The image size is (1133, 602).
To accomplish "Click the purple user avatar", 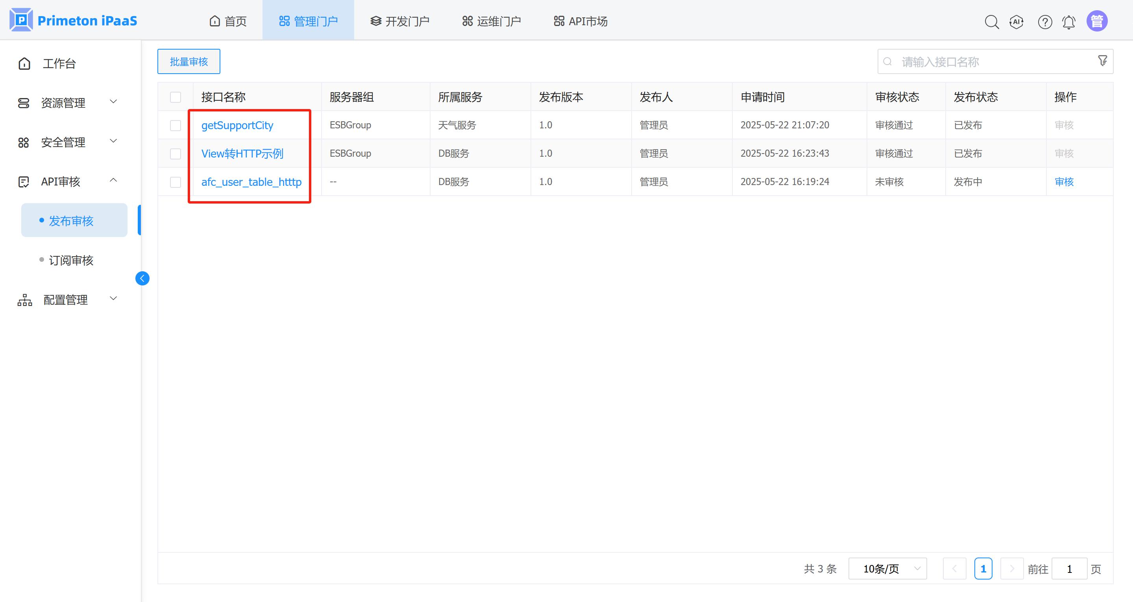I will tap(1097, 21).
